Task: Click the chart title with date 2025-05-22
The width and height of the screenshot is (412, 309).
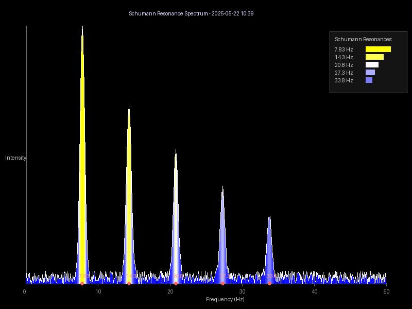Action: click(191, 13)
